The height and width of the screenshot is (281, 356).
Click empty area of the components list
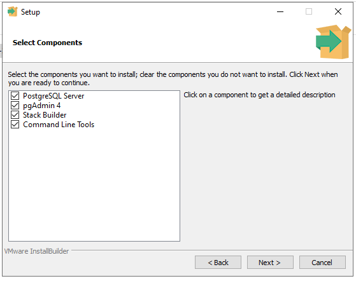(x=94, y=184)
